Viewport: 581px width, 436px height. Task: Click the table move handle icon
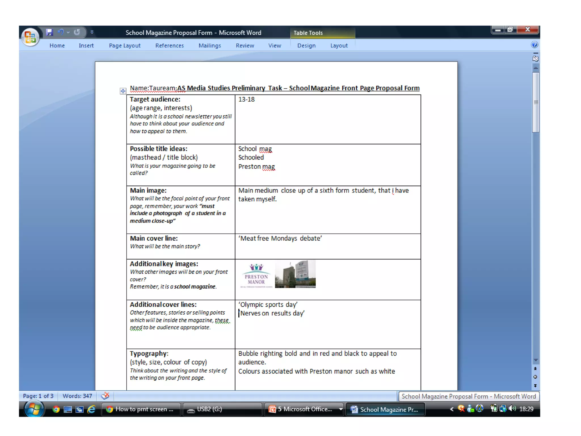pos(123,91)
